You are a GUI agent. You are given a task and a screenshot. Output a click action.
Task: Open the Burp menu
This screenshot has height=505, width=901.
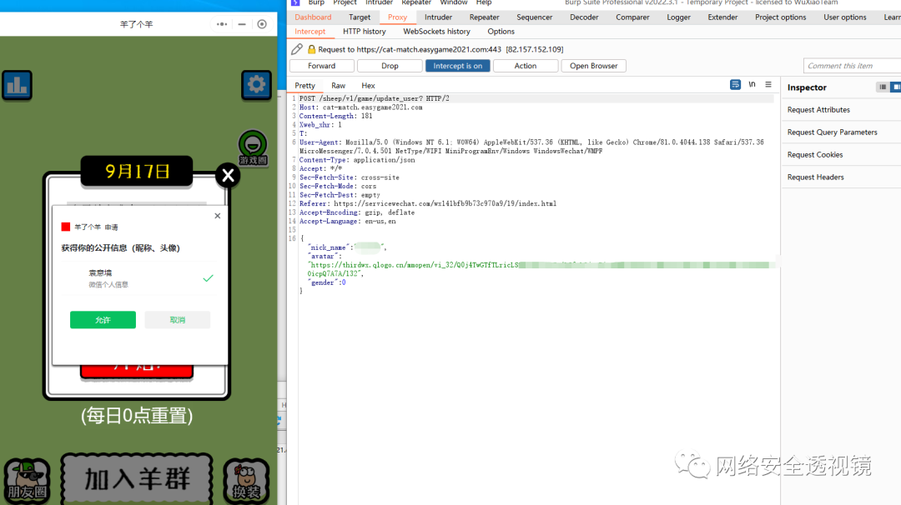316,2
